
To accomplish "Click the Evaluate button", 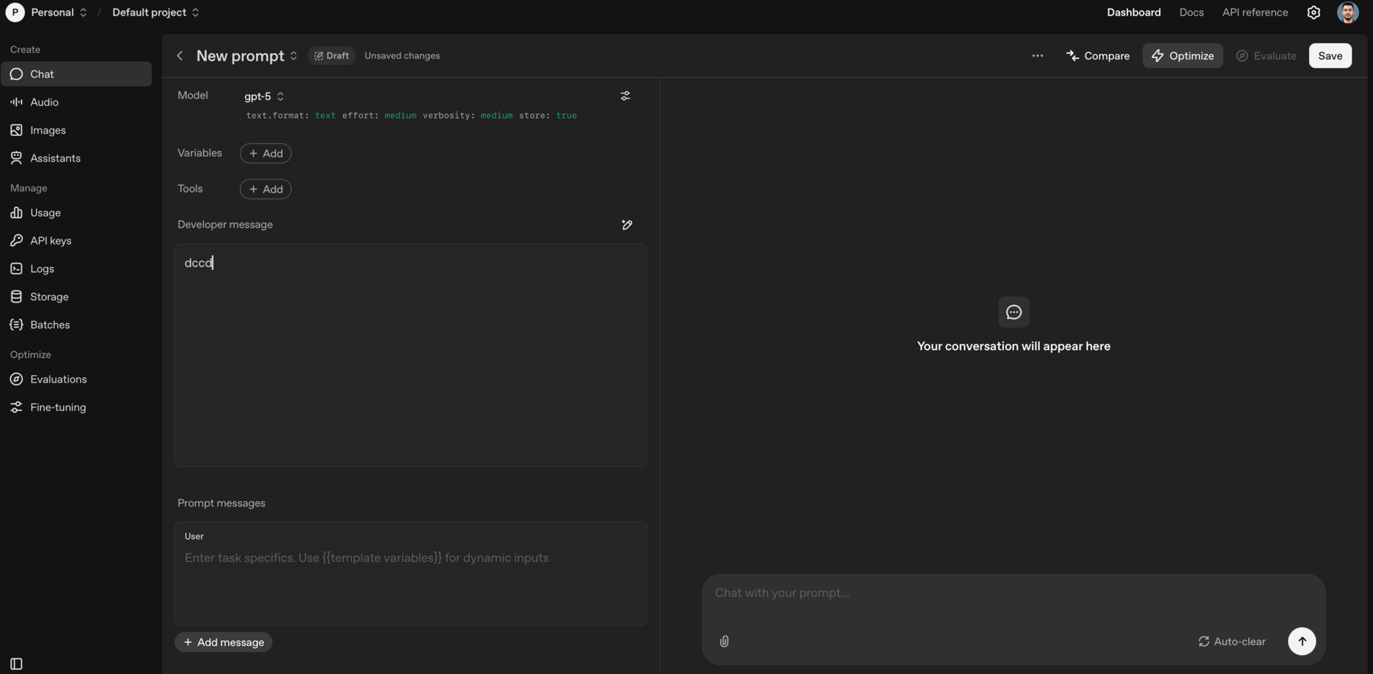I will [1266, 56].
